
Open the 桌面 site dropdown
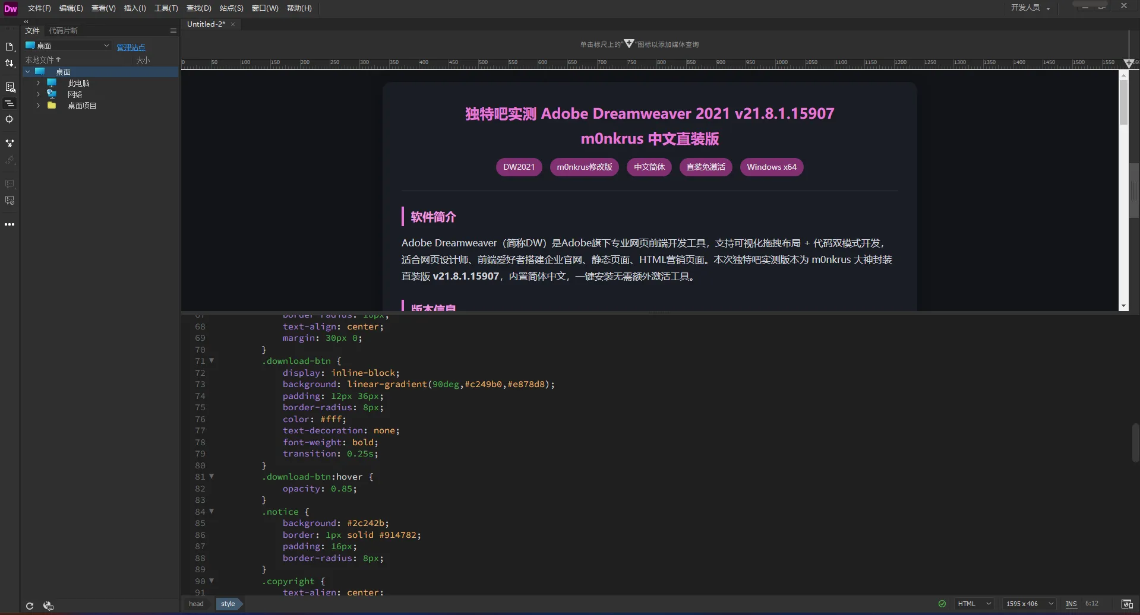(x=68, y=46)
